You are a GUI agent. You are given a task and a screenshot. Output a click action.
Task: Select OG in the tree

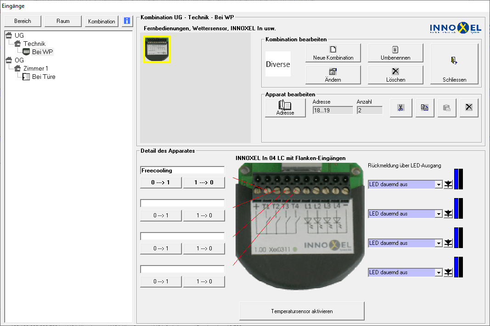[x=19, y=60]
